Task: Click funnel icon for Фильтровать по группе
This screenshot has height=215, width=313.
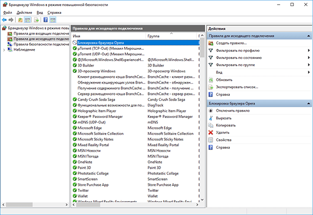Action: pyautogui.click(x=211, y=65)
